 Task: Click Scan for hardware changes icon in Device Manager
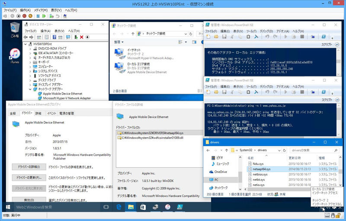coord(68,37)
